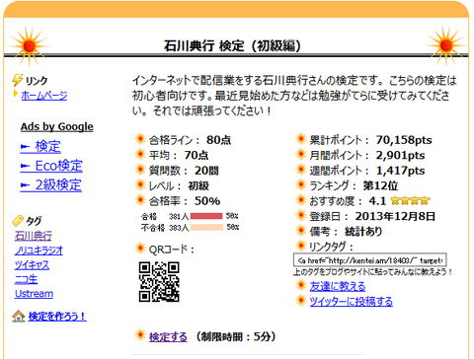This screenshot has height=359, width=474.
Task: Click the 平均 70点 text
Action: (x=179, y=155)
